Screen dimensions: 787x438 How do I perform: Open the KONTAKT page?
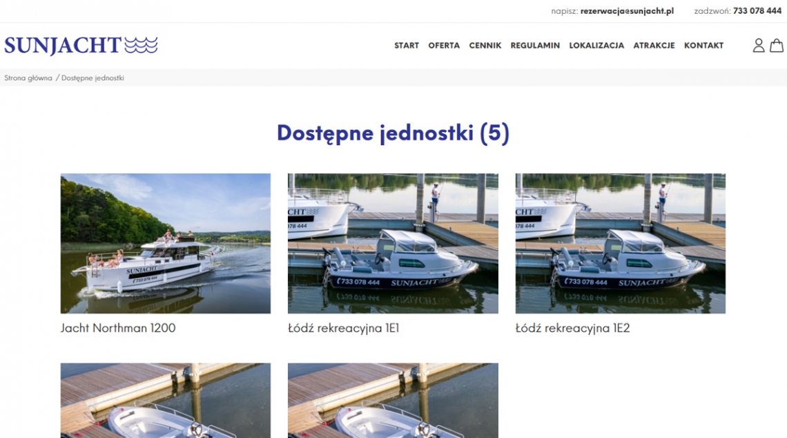click(x=703, y=45)
